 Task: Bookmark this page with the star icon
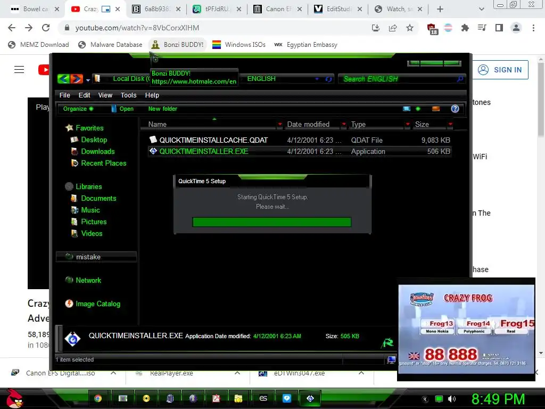(410, 28)
